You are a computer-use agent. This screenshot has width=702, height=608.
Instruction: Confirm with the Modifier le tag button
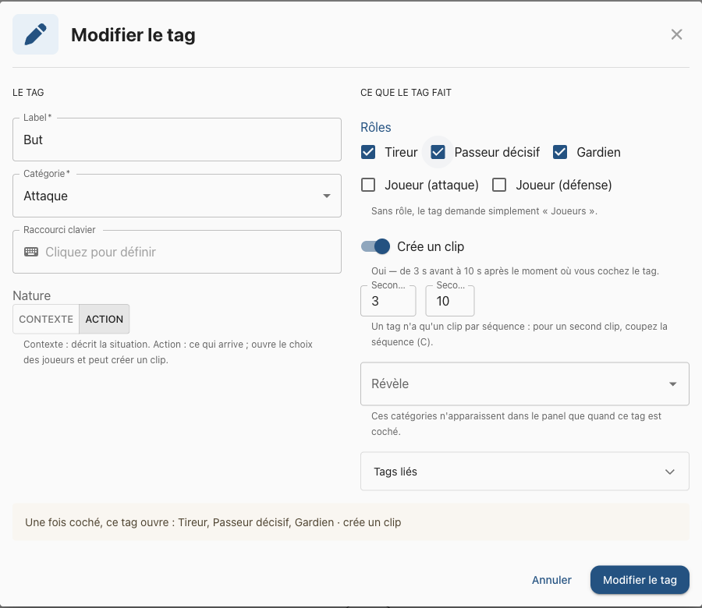640,580
